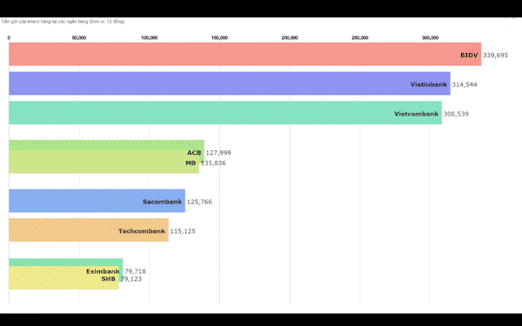Viewport: 522px width, 326px height.
Task: Select the purple Vietinbank bar
Action: [x=230, y=83]
